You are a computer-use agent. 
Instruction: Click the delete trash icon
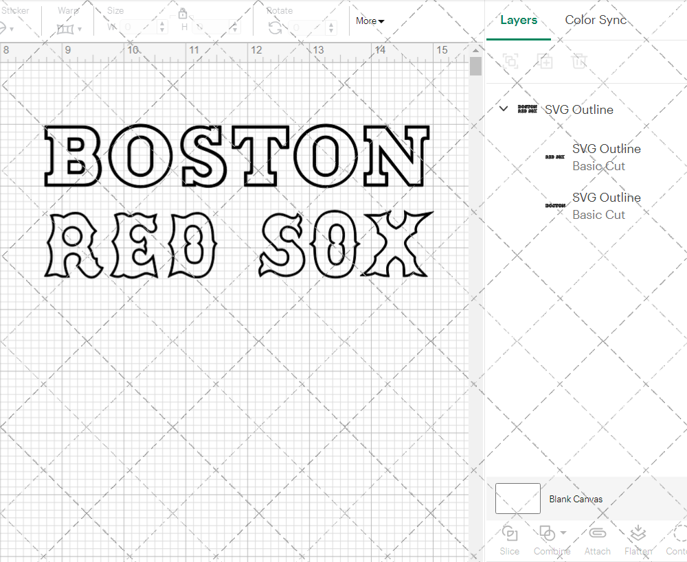click(578, 61)
